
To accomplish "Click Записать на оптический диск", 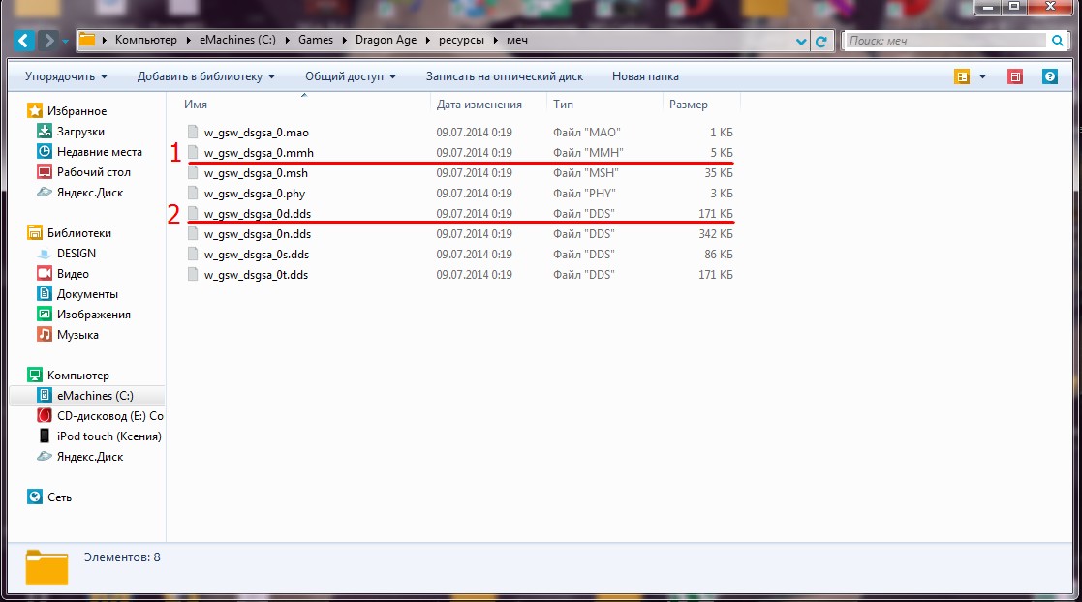I will pyautogui.click(x=505, y=76).
